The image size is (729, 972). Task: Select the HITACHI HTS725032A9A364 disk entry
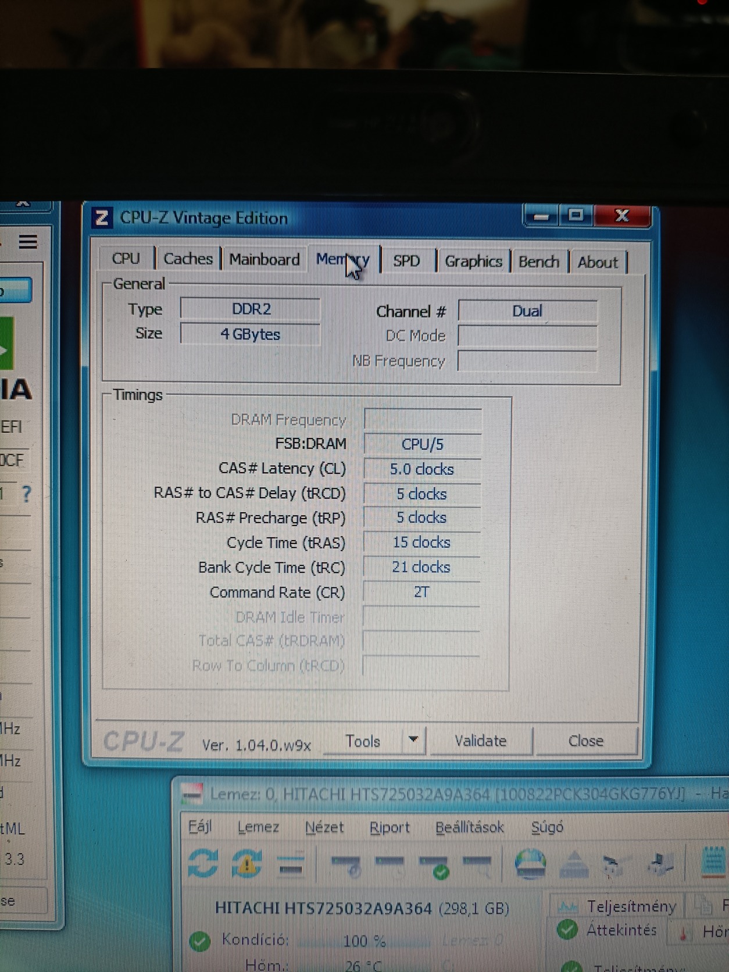click(x=362, y=908)
